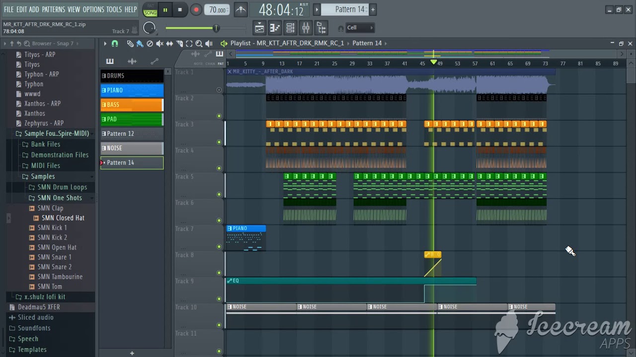Open the TOOLS menu
The width and height of the screenshot is (636, 357).
click(114, 9)
